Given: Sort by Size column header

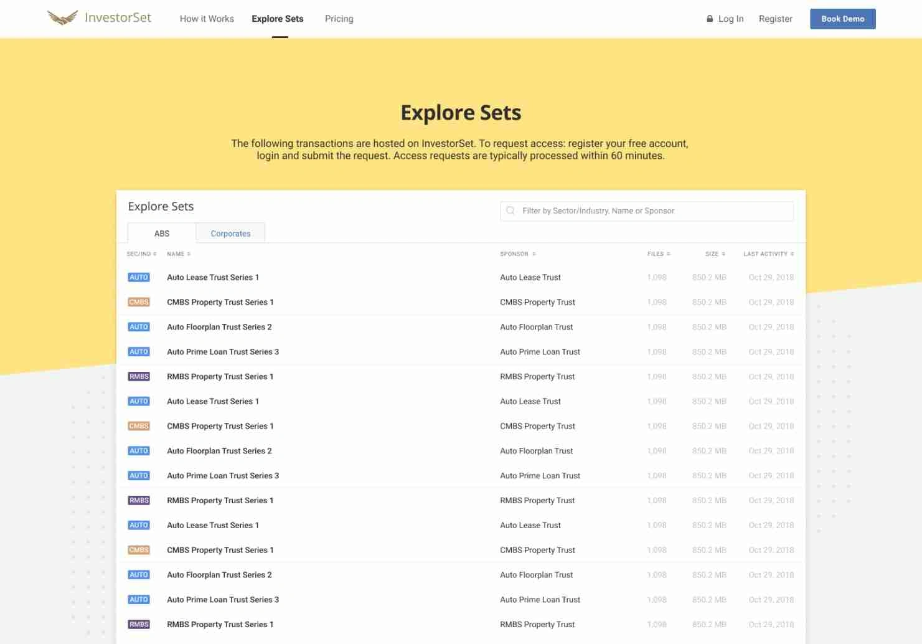Looking at the screenshot, I should (x=715, y=254).
